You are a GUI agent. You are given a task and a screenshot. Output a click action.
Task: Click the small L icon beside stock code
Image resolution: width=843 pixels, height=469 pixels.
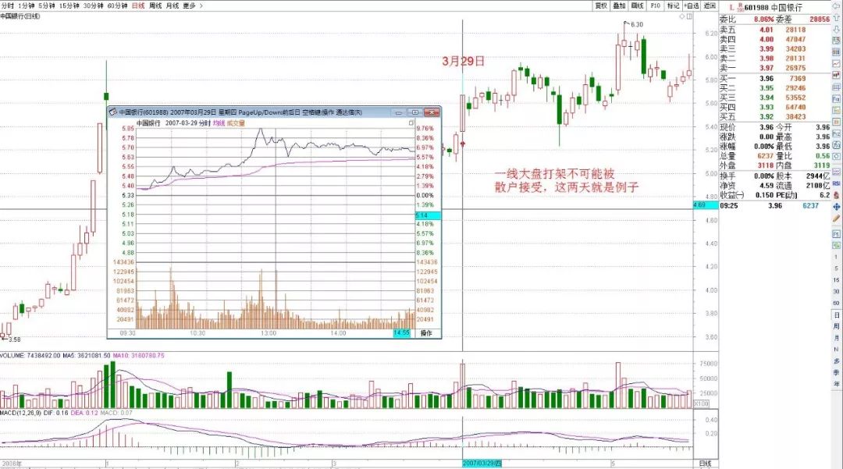(x=731, y=8)
